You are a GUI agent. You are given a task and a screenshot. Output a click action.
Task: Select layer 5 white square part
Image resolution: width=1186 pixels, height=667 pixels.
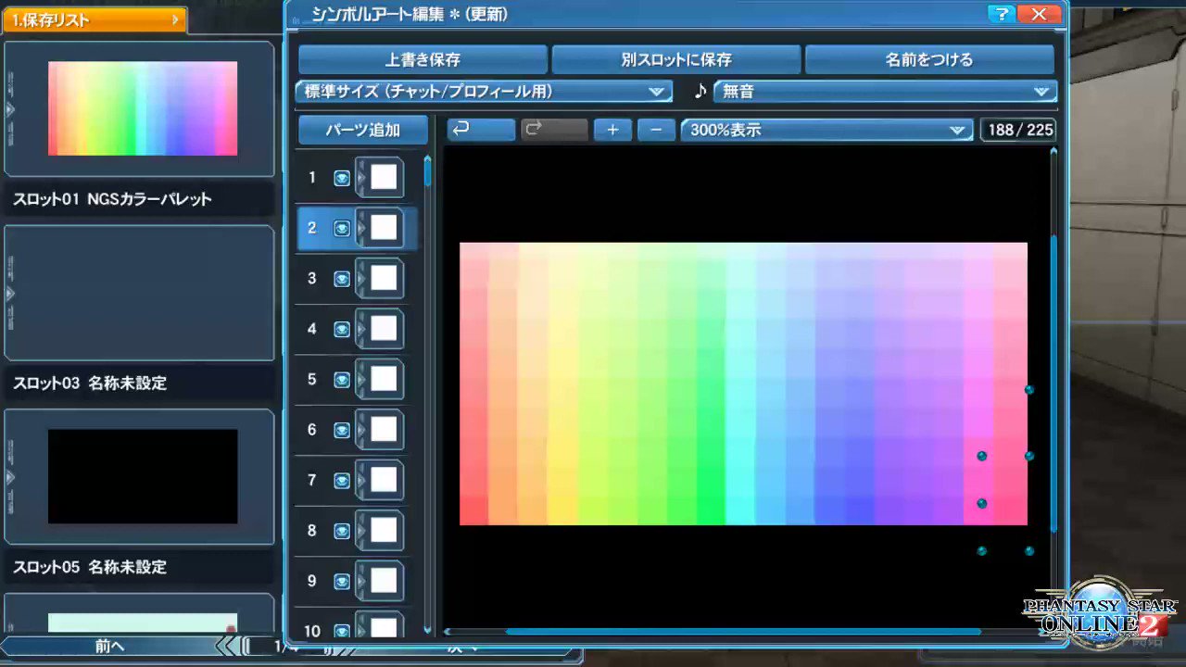(x=384, y=379)
